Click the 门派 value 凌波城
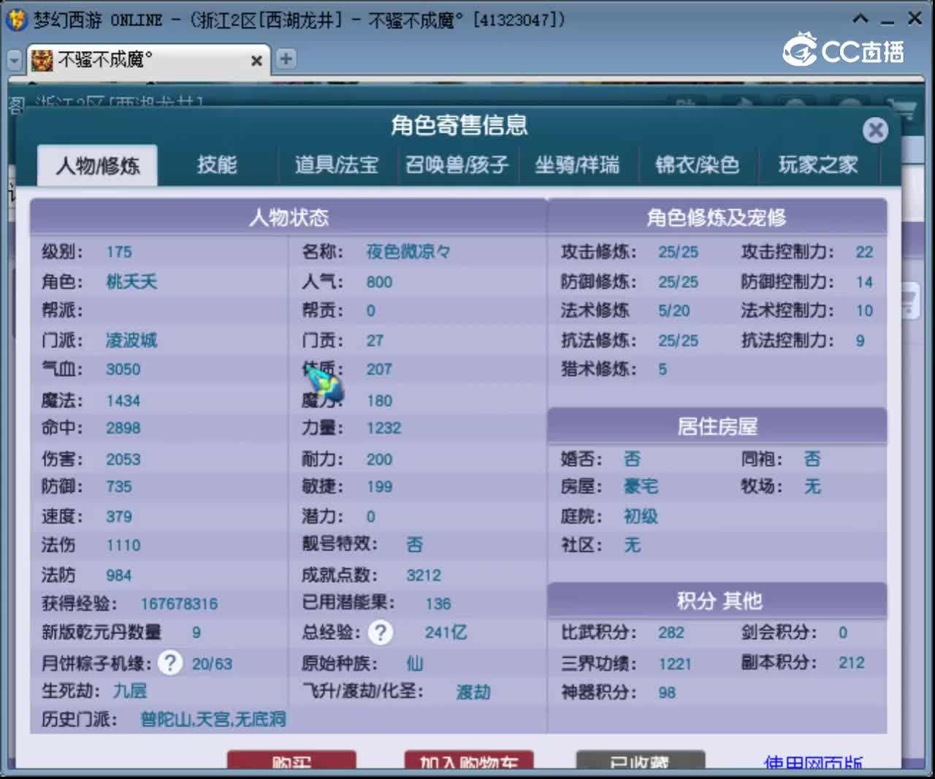 [131, 340]
